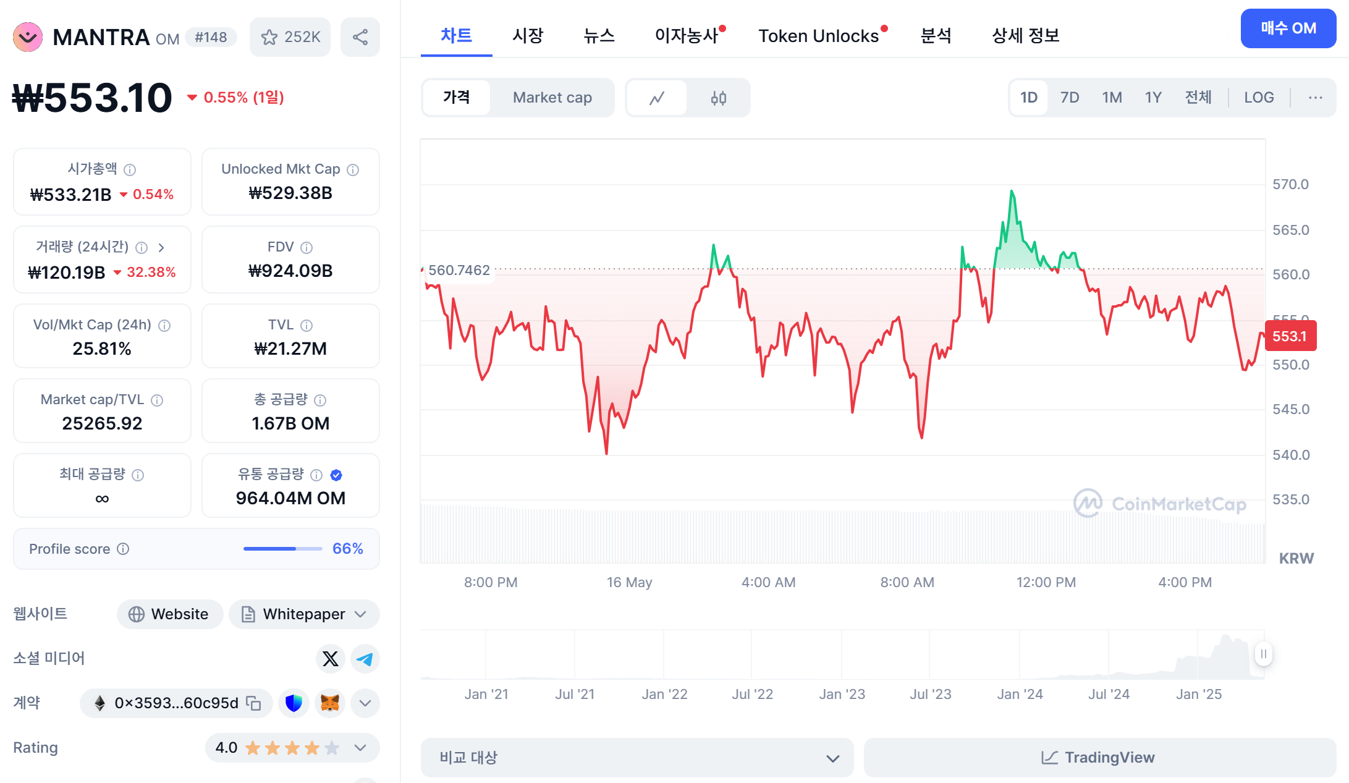1349x783 pixels.
Task: Switch chart to candlestick view
Action: tap(719, 98)
